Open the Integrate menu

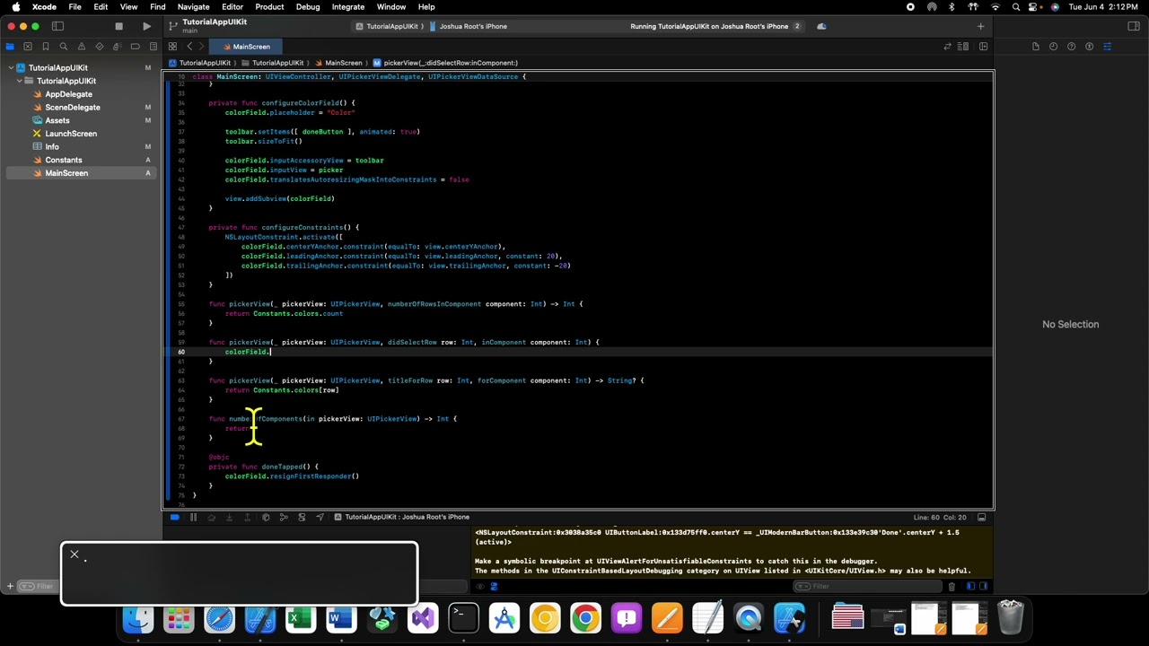tap(348, 7)
